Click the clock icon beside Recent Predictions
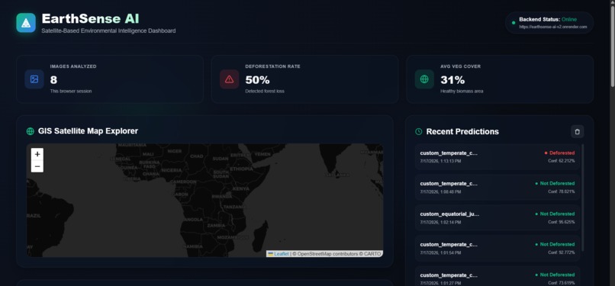Viewport: 615px width, 286px height. point(418,132)
